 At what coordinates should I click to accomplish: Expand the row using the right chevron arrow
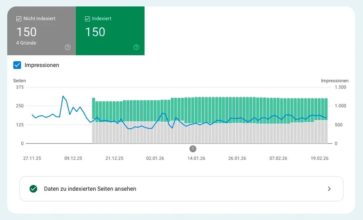[329, 189]
